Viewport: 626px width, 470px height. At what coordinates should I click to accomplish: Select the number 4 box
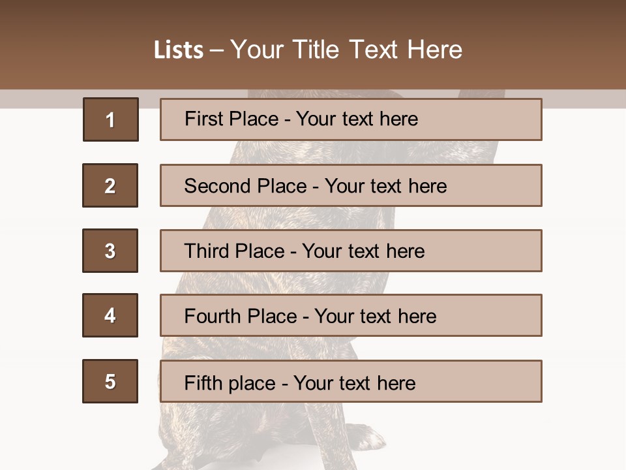click(x=110, y=315)
